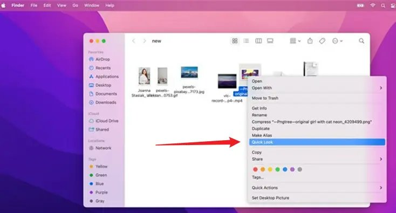
Task: Open the Window menu
Action: [92, 5]
